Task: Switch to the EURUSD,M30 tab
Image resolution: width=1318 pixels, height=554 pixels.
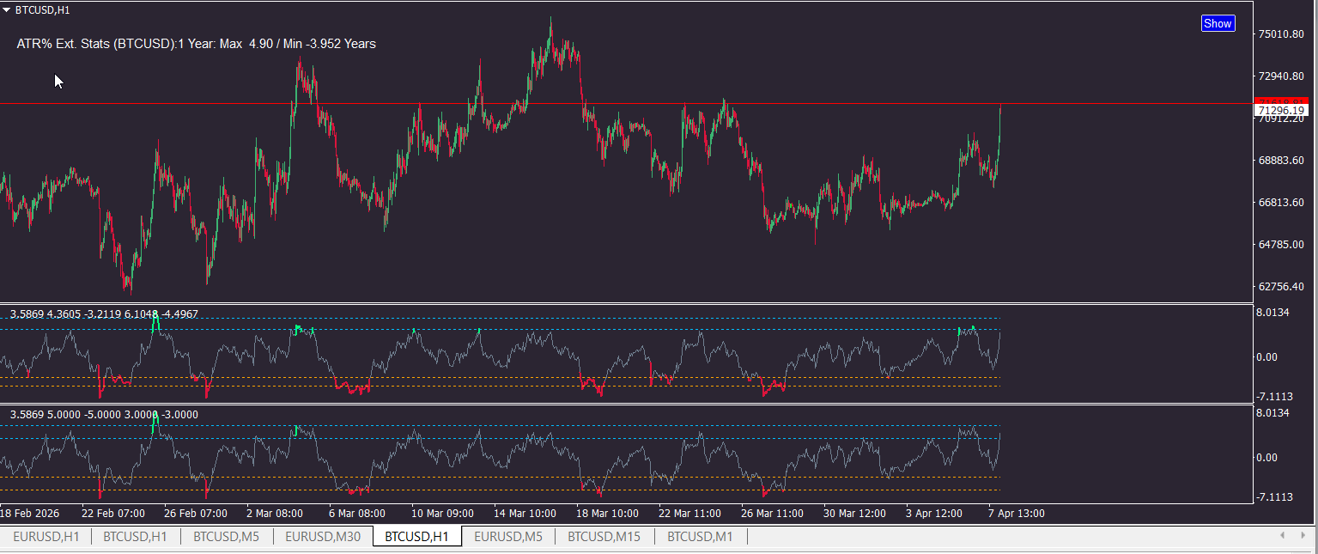Action: click(x=322, y=537)
